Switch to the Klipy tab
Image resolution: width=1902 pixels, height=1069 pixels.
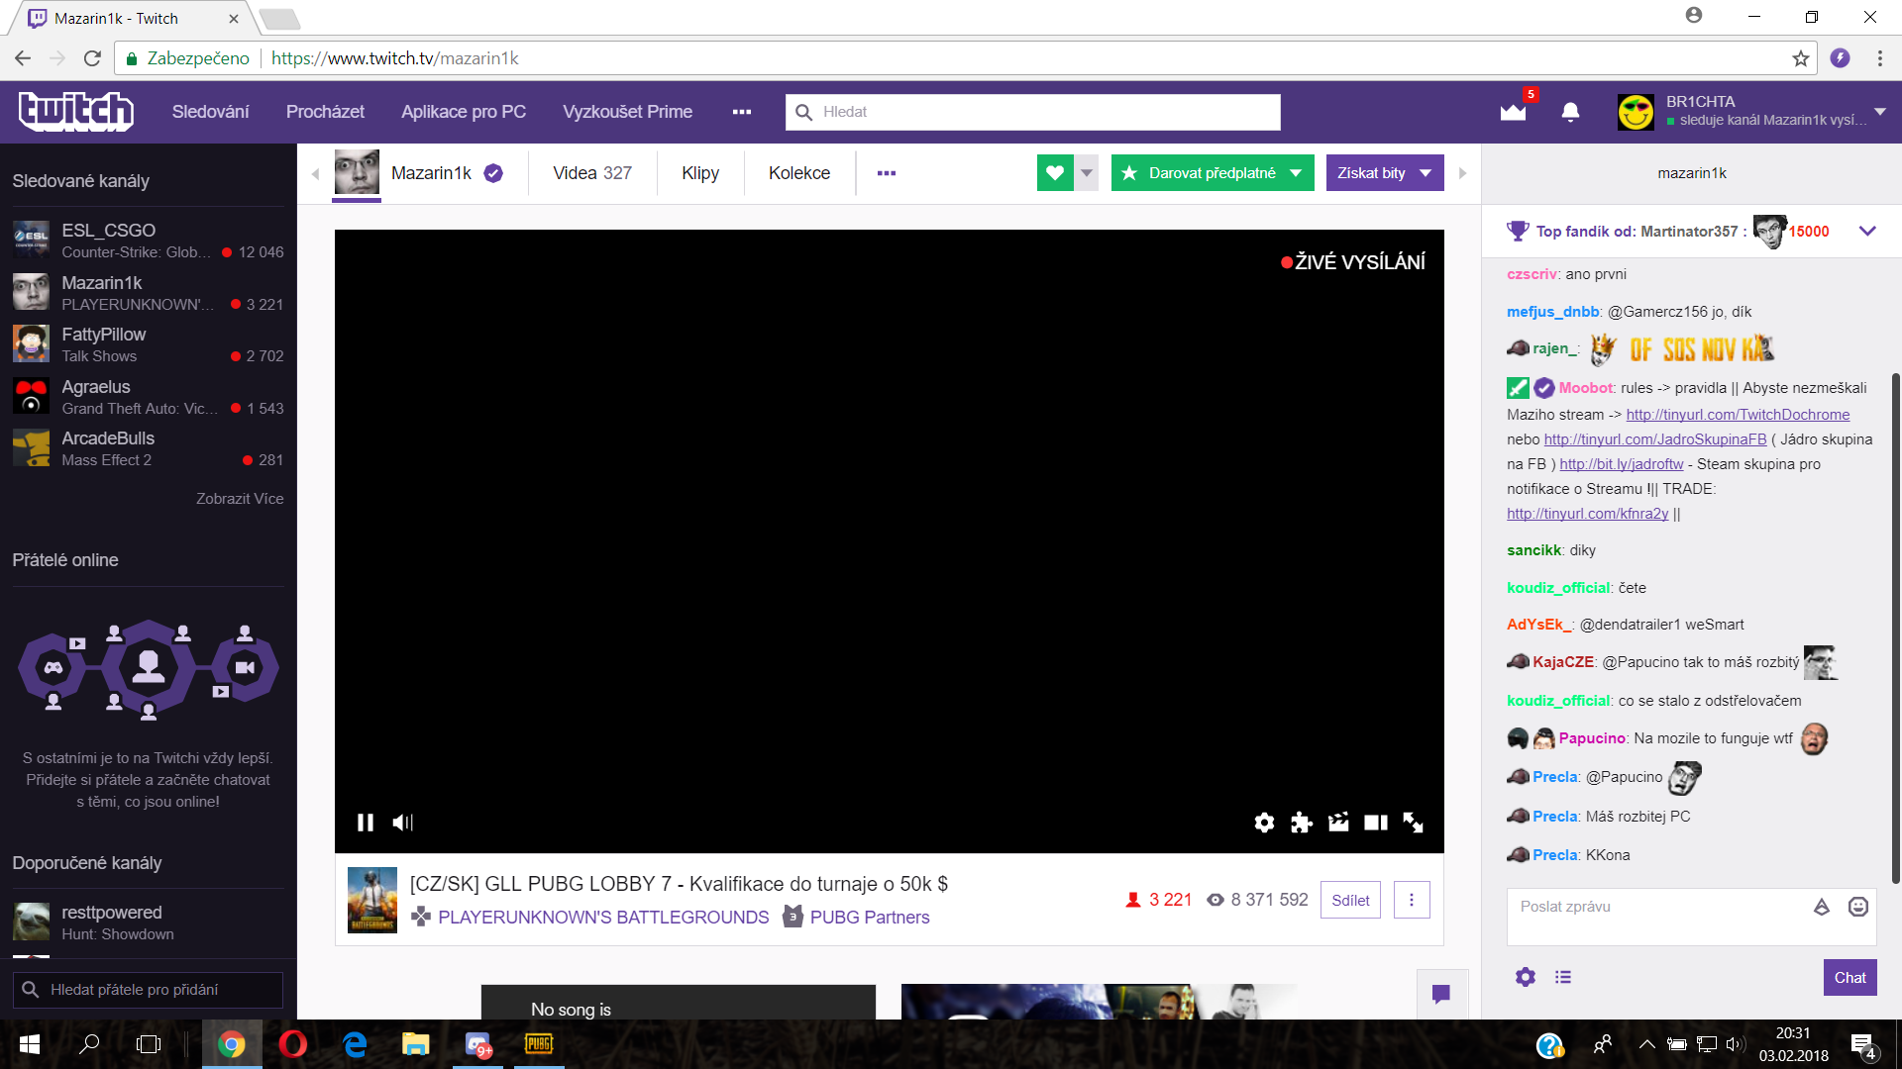click(700, 173)
